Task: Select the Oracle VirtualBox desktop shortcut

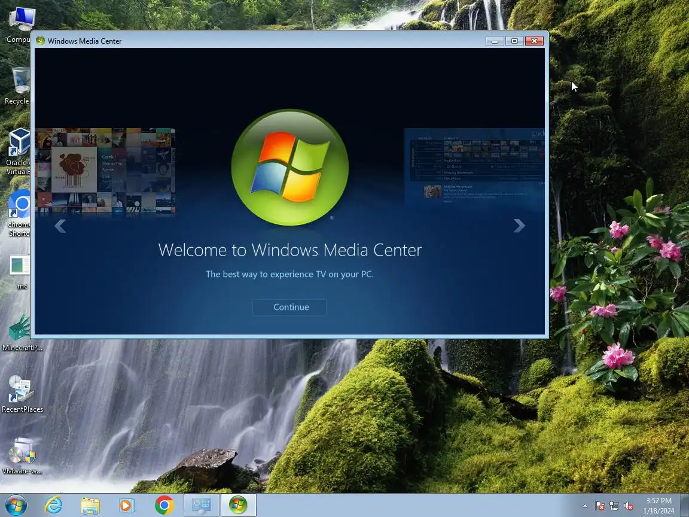Action: pyautogui.click(x=17, y=151)
